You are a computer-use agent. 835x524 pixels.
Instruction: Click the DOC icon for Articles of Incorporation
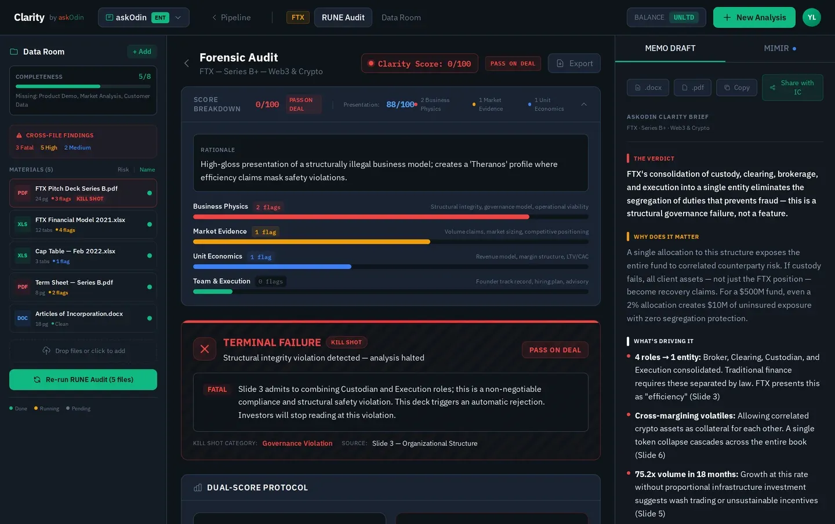point(23,318)
